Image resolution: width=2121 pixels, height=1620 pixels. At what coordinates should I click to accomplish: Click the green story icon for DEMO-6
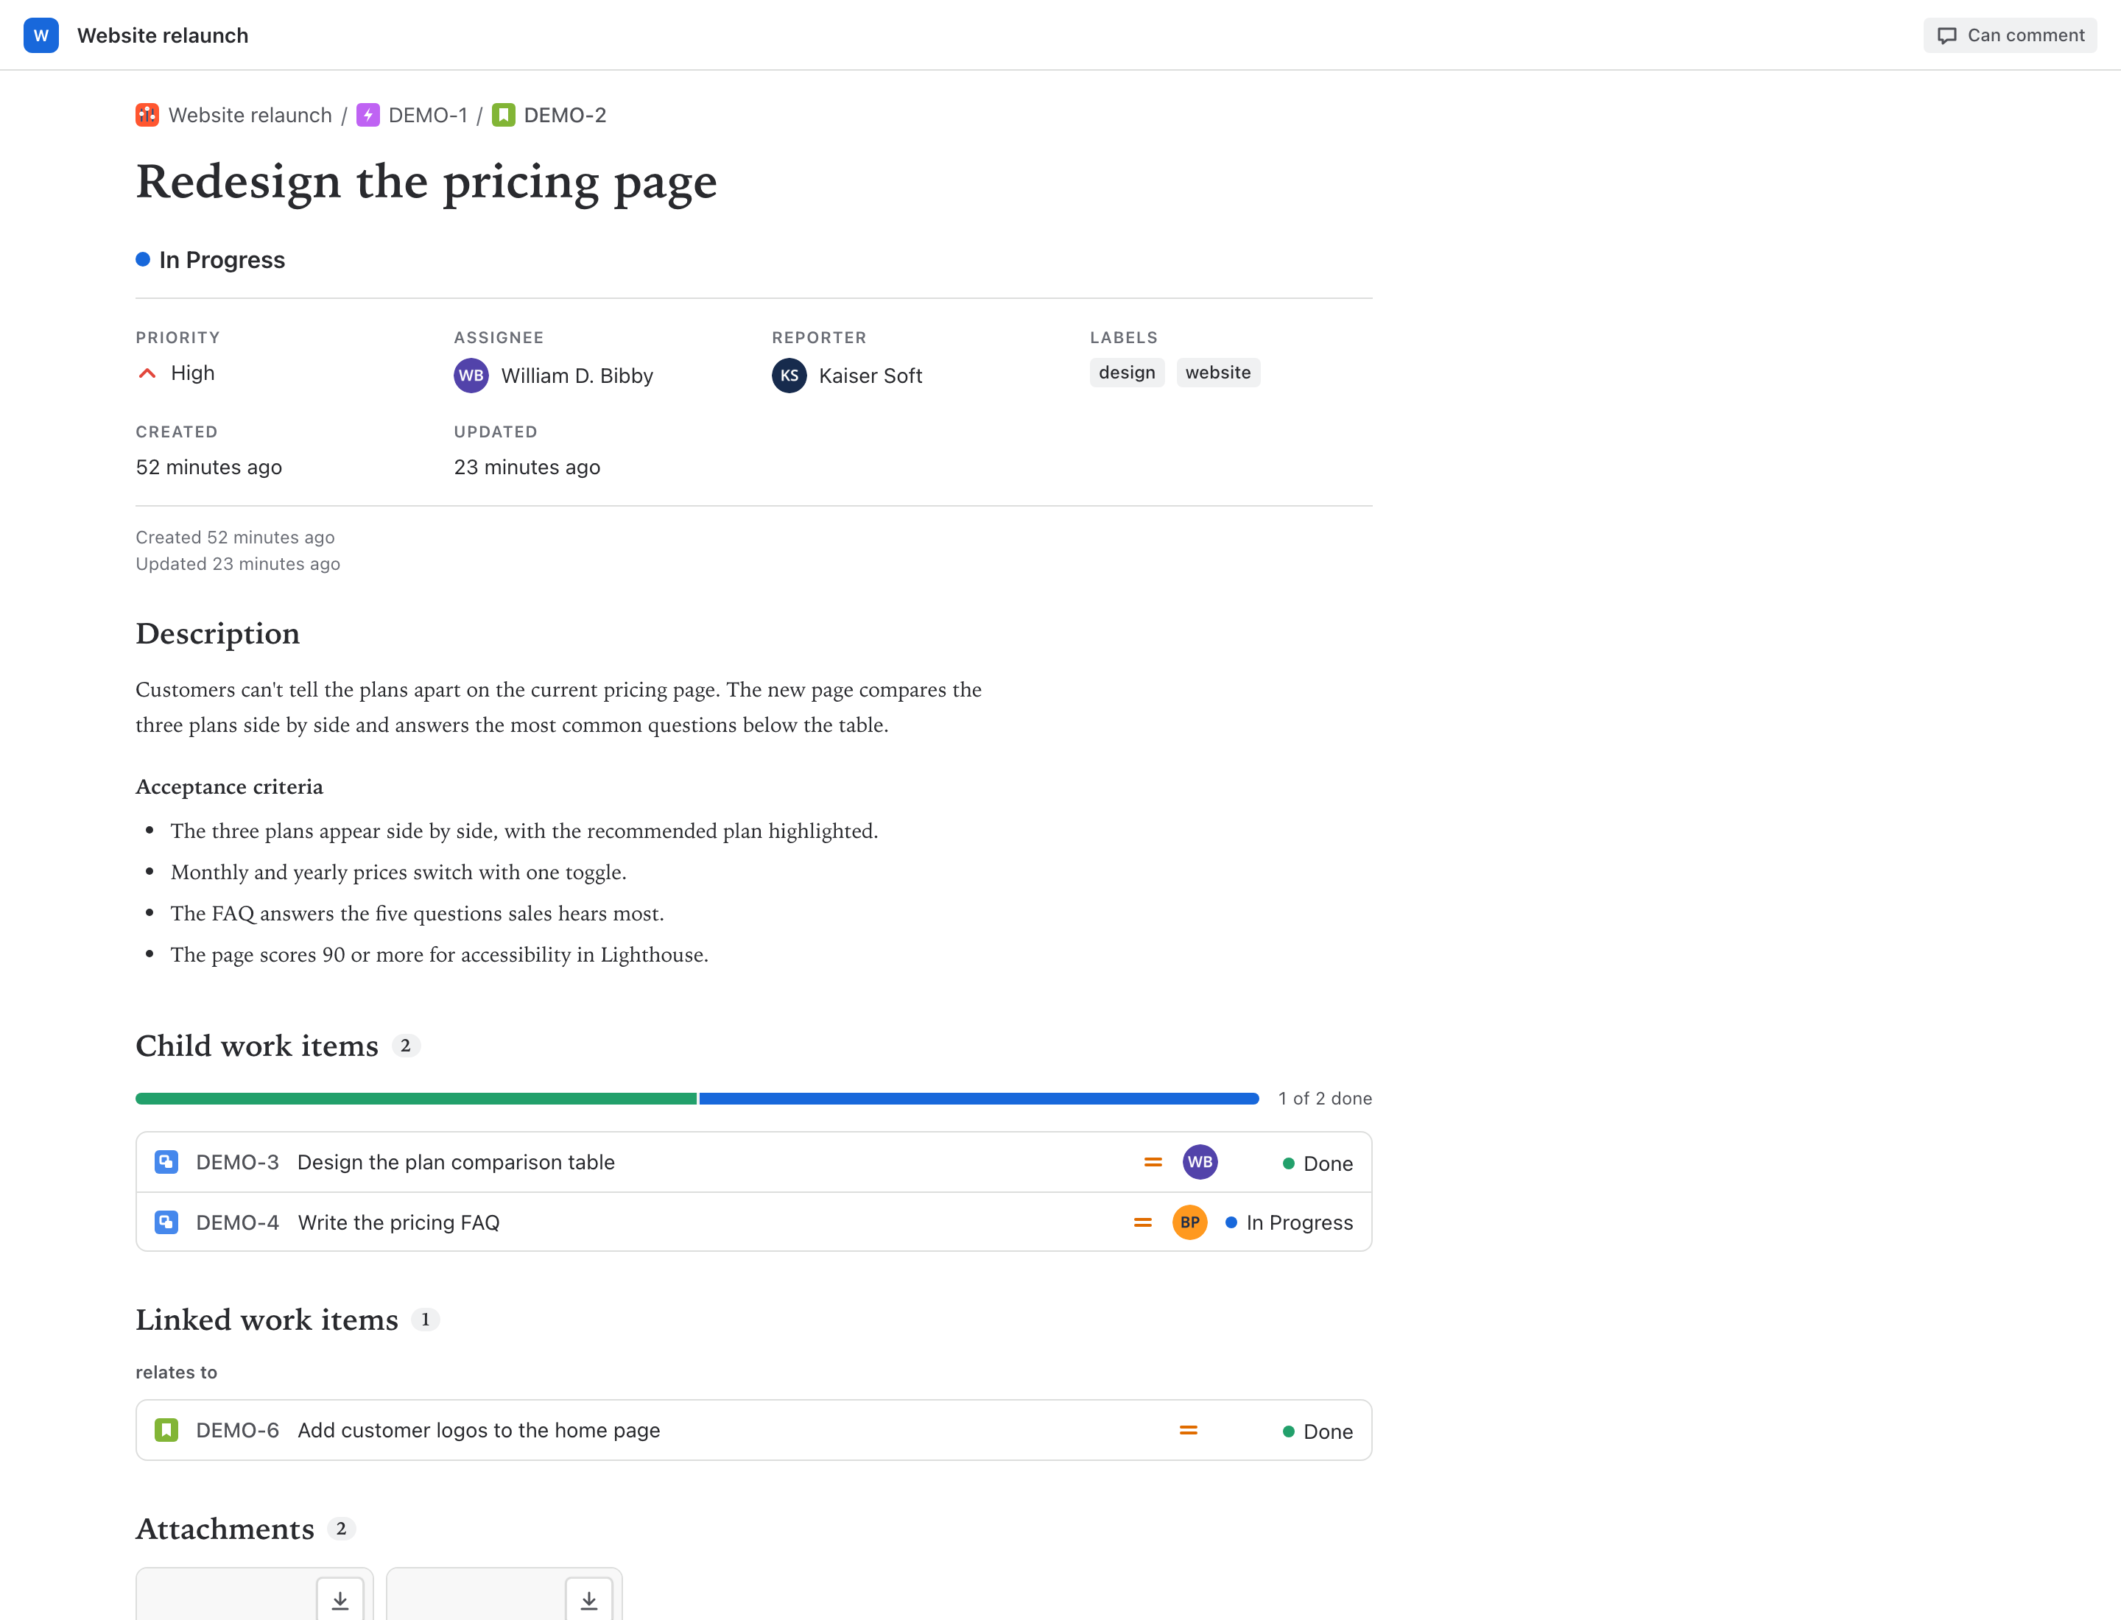pos(166,1430)
